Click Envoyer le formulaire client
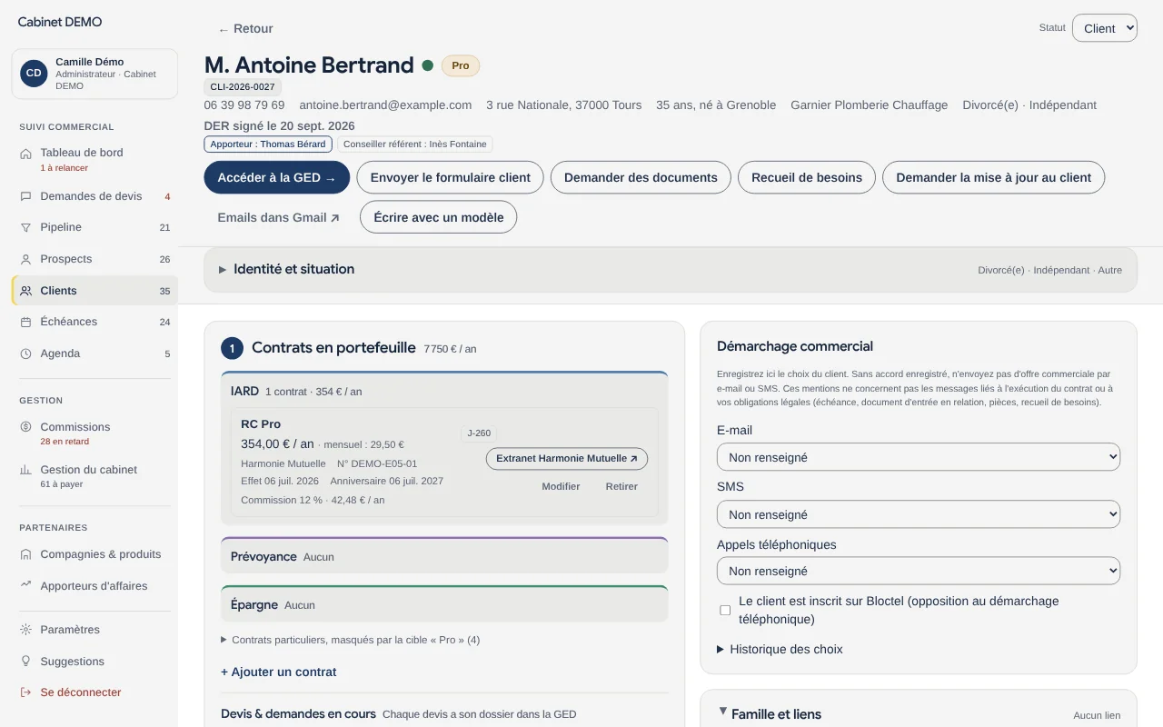This screenshot has height=727, width=1163. (x=451, y=177)
